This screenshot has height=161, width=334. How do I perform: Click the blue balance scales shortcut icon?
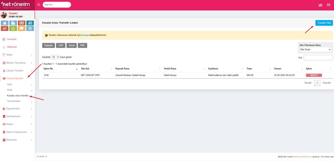click(x=30, y=28)
